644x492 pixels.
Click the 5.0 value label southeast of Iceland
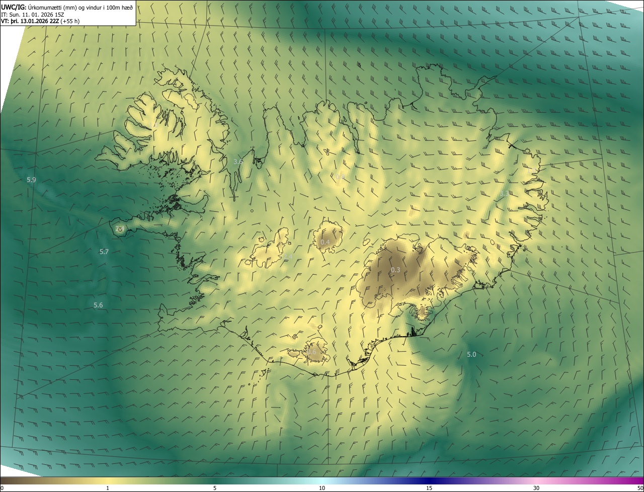click(x=471, y=354)
